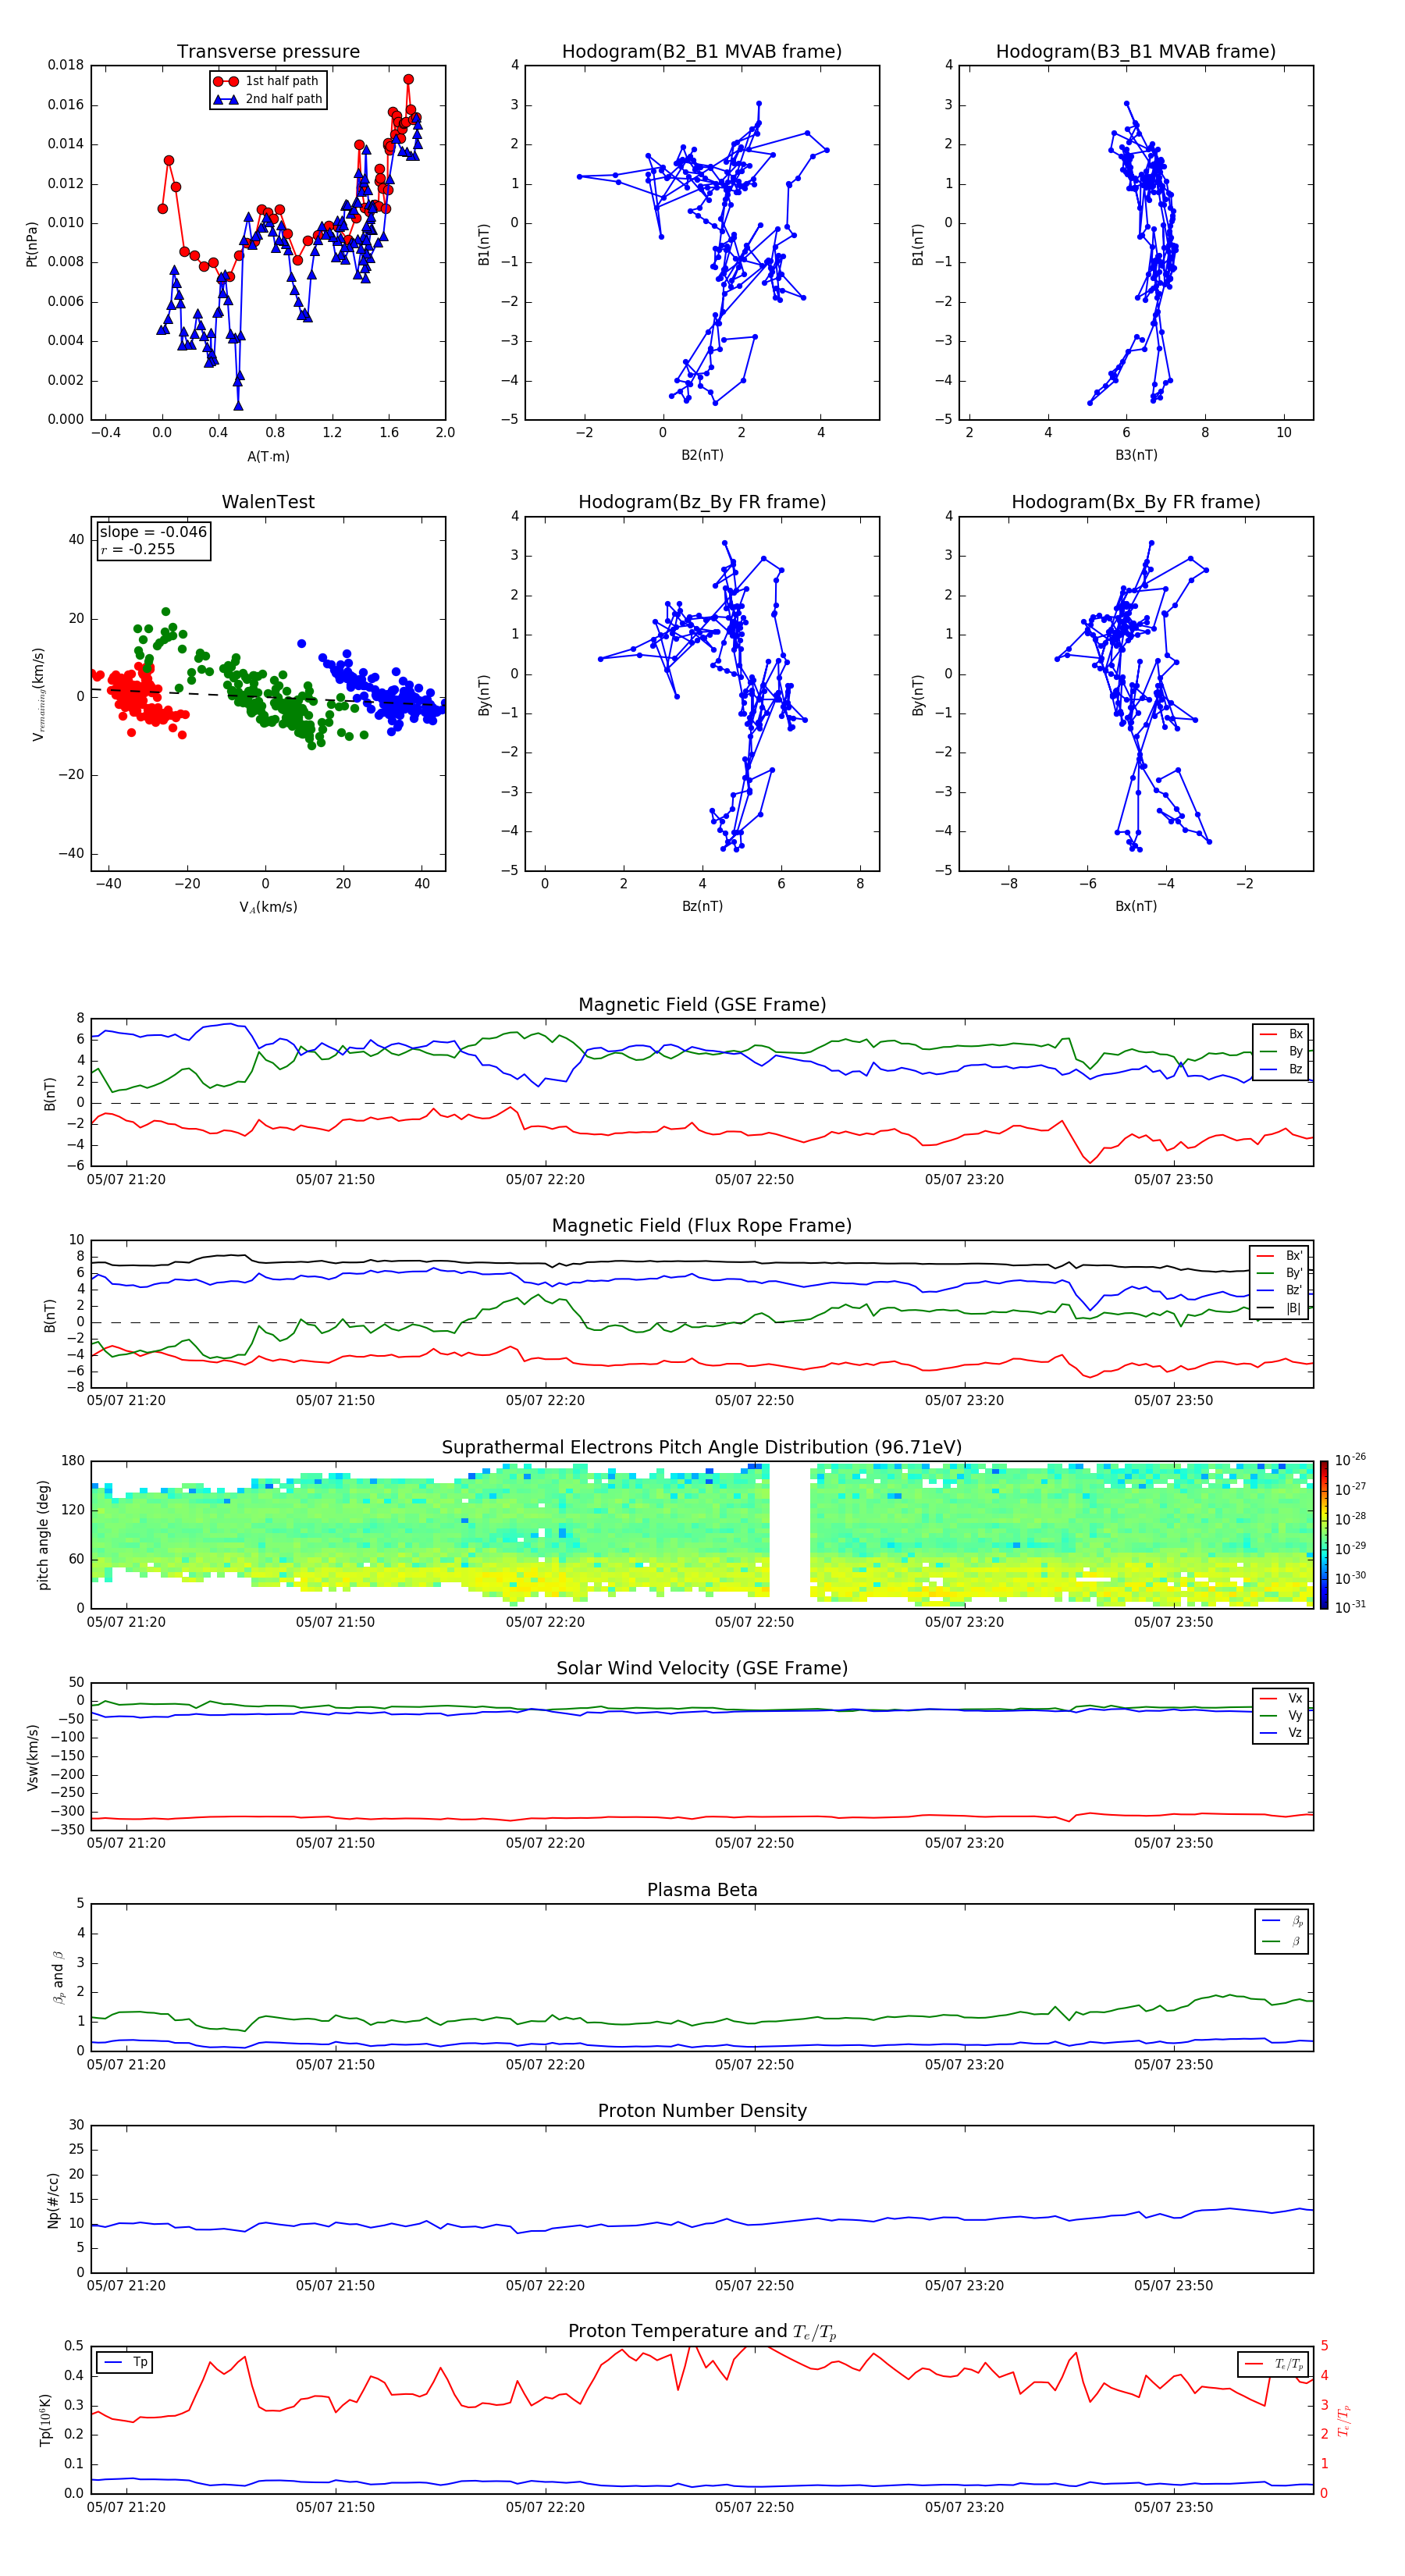Click 'Hodogram(B3_B1 MVAB frame)' title
This screenshot has width=1405, height=2576.
1136,52
